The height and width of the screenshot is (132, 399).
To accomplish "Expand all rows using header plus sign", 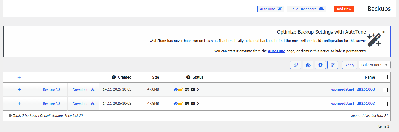I will coord(19,77).
